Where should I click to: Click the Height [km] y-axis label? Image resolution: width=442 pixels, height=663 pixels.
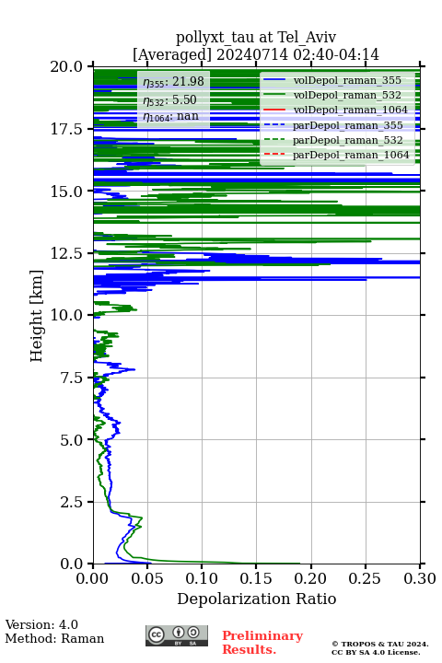pos(37,316)
